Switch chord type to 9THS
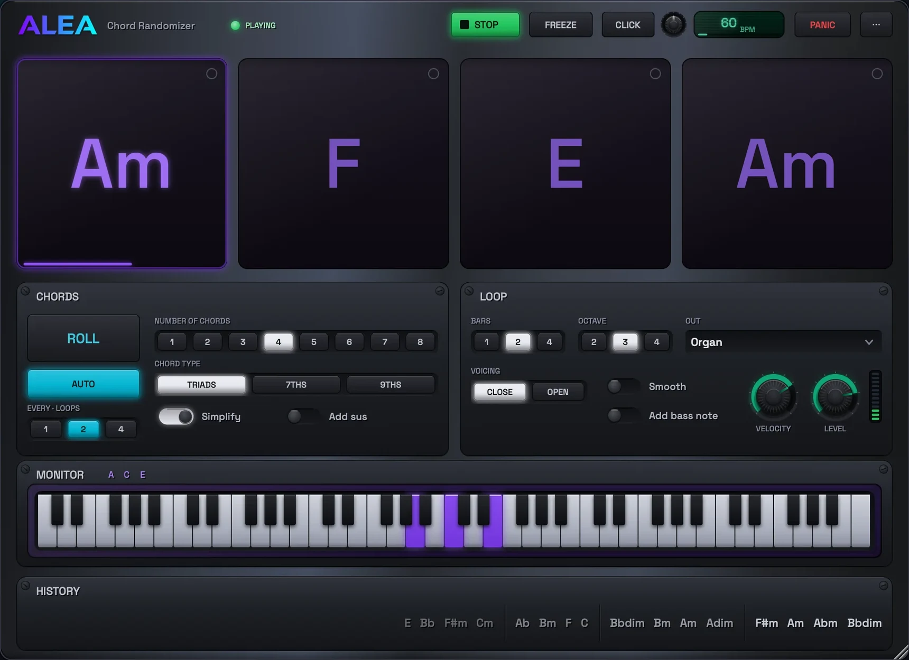This screenshot has height=660, width=909. pos(391,385)
